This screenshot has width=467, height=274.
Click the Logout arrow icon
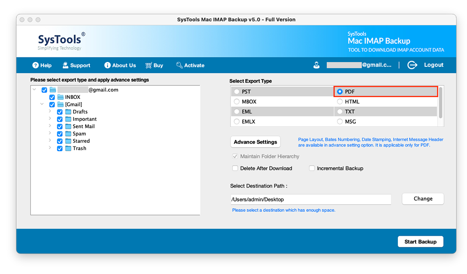[412, 65]
